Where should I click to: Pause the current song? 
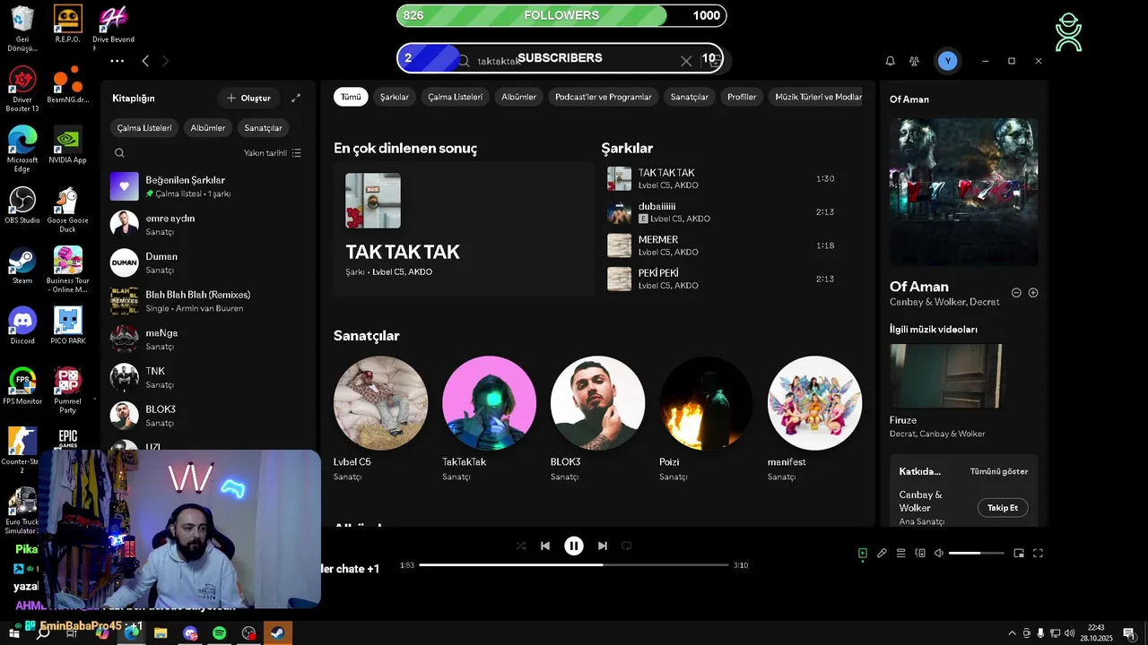point(574,546)
